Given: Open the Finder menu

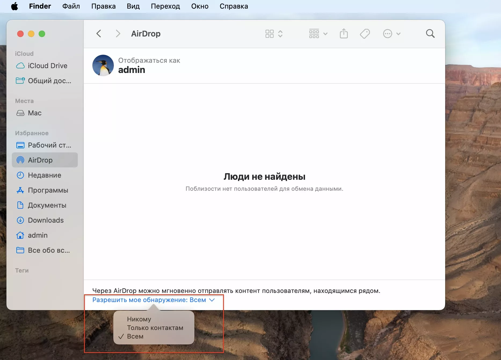Looking at the screenshot, I should (40, 6).
